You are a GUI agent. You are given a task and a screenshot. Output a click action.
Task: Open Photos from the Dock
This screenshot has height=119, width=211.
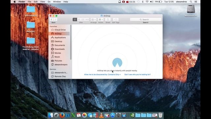pyautogui.click(x=84, y=115)
